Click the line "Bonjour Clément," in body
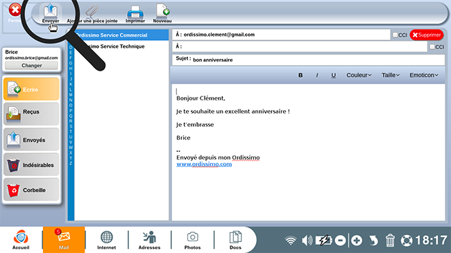 point(201,98)
